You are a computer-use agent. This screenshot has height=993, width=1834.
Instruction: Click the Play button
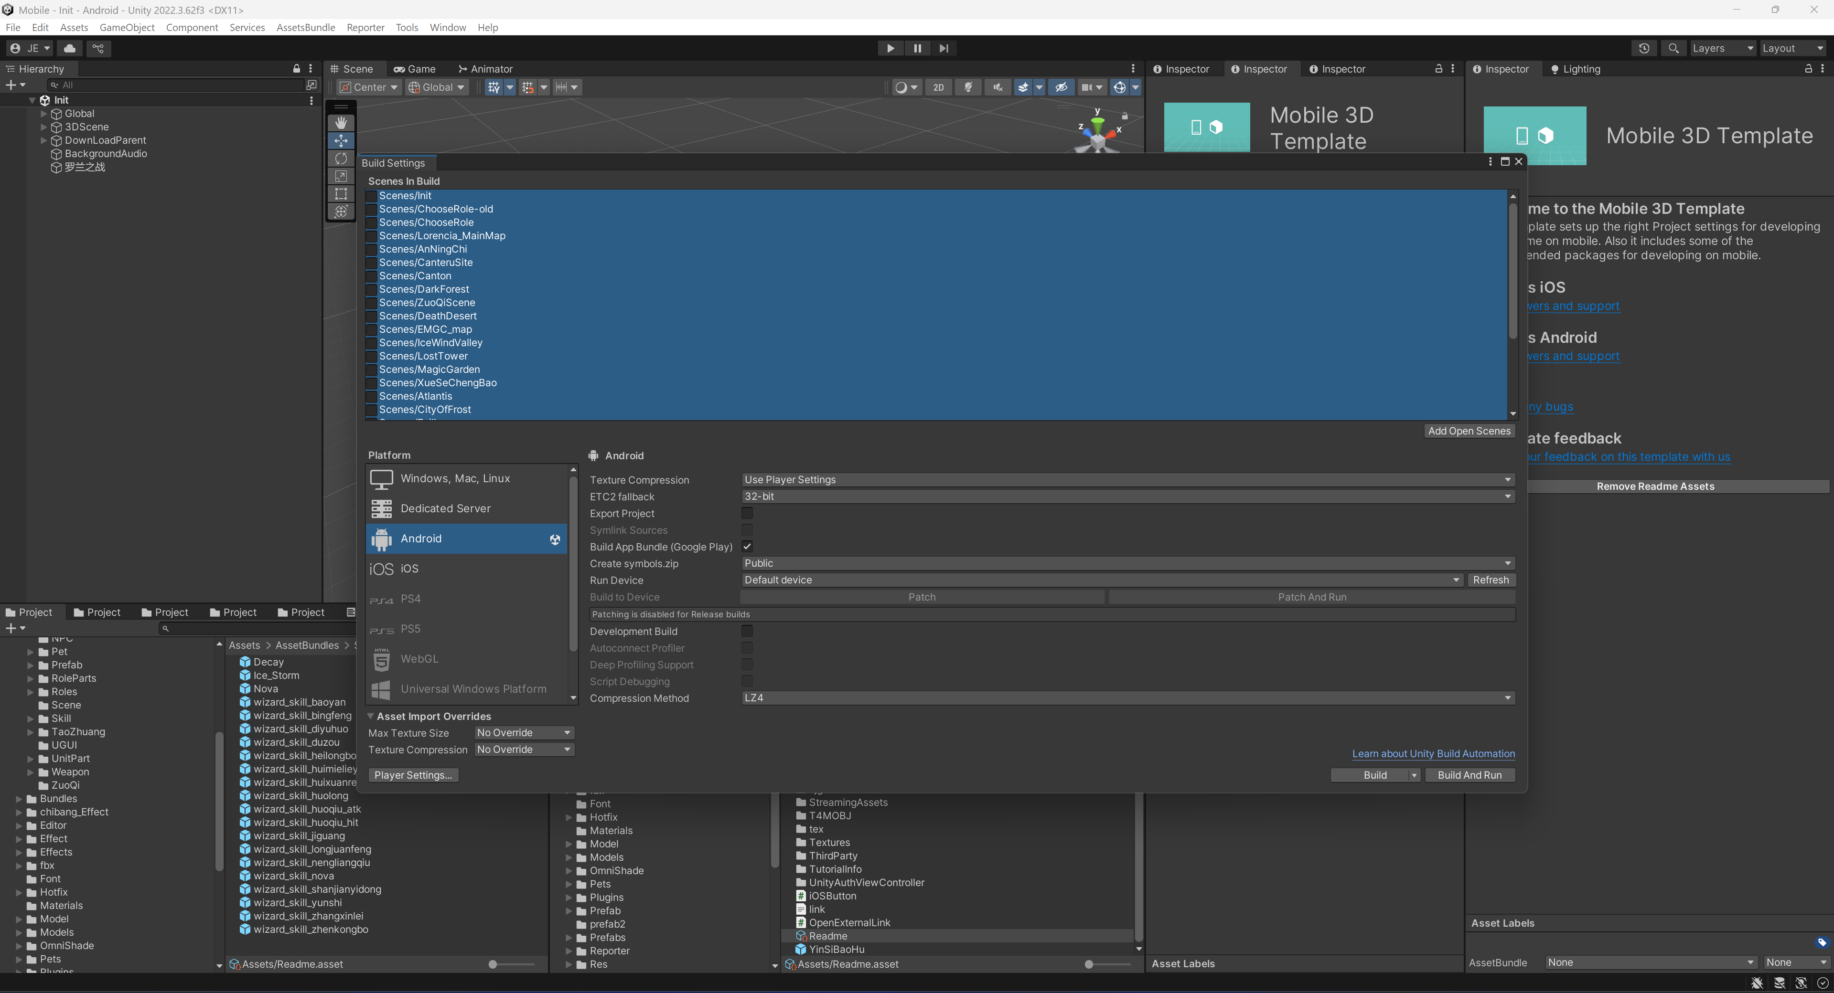[x=890, y=48]
